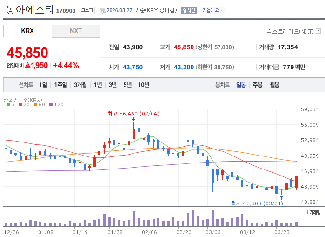Click the 최저 42,300 (03/24) marker
Screen dimensions: 325x237
tap(257, 203)
